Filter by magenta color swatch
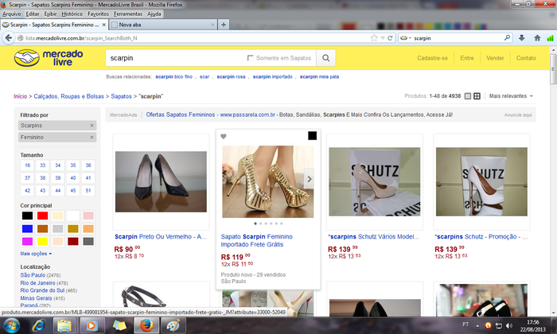The height and width of the screenshot is (334, 557). tap(27, 242)
